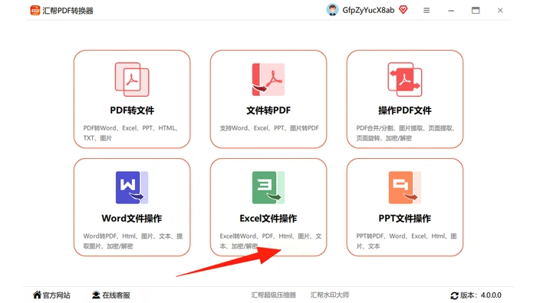Click the 版本: 4.0.0.0 text
The height and width of the screenshot is (303, 537).
click(480, 295)
